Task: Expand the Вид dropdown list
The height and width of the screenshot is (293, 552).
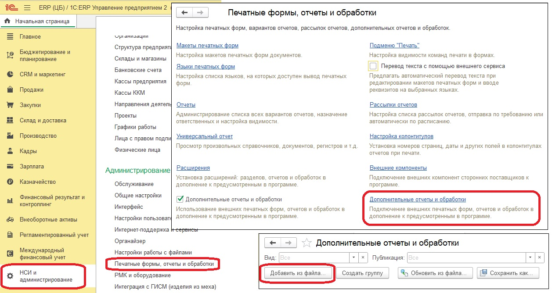Action: click(x=354, y=257)
